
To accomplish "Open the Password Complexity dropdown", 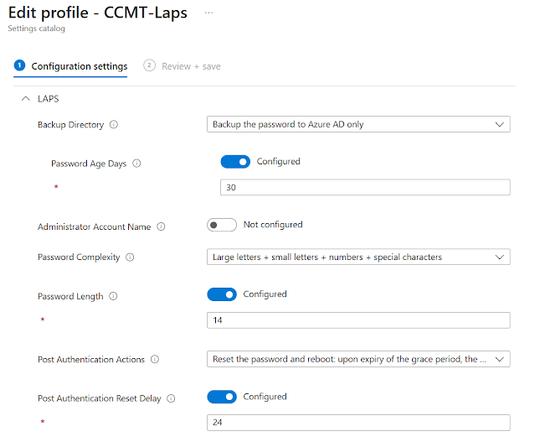I will point(358,257).
